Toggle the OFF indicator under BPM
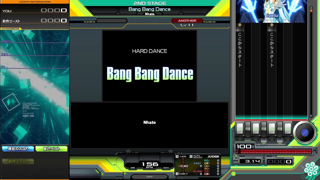 [149, 177]
